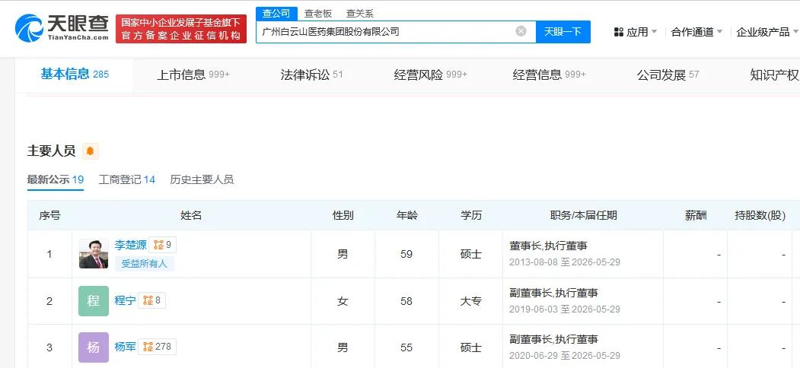This screenshot has width=800, height=368.
Task: Click the 大专 education cell
Action: [471, 301]
